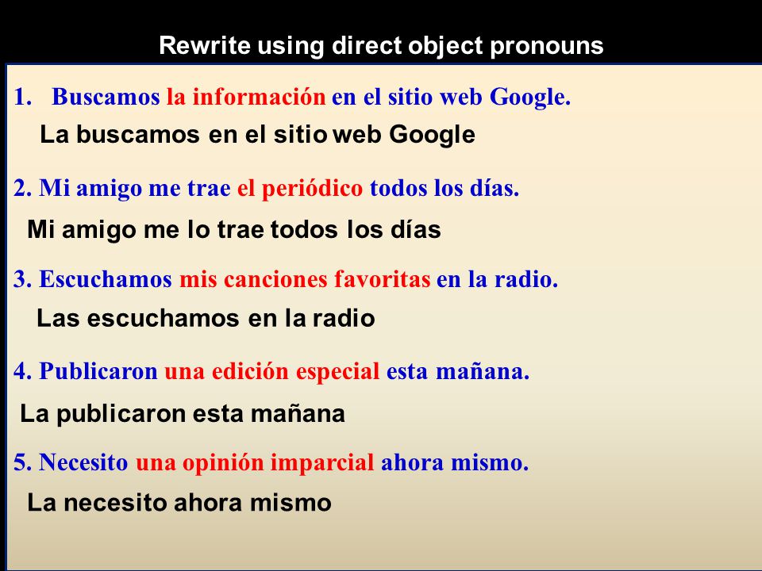Select sentence 'Necesito una opinión imparcial ahora mismo.'
The image size is (762, 571).
283,462
